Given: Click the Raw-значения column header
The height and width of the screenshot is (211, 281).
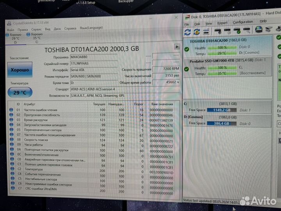Looking at the screenshot, I should pyautogui.click(x=162, y=104).
